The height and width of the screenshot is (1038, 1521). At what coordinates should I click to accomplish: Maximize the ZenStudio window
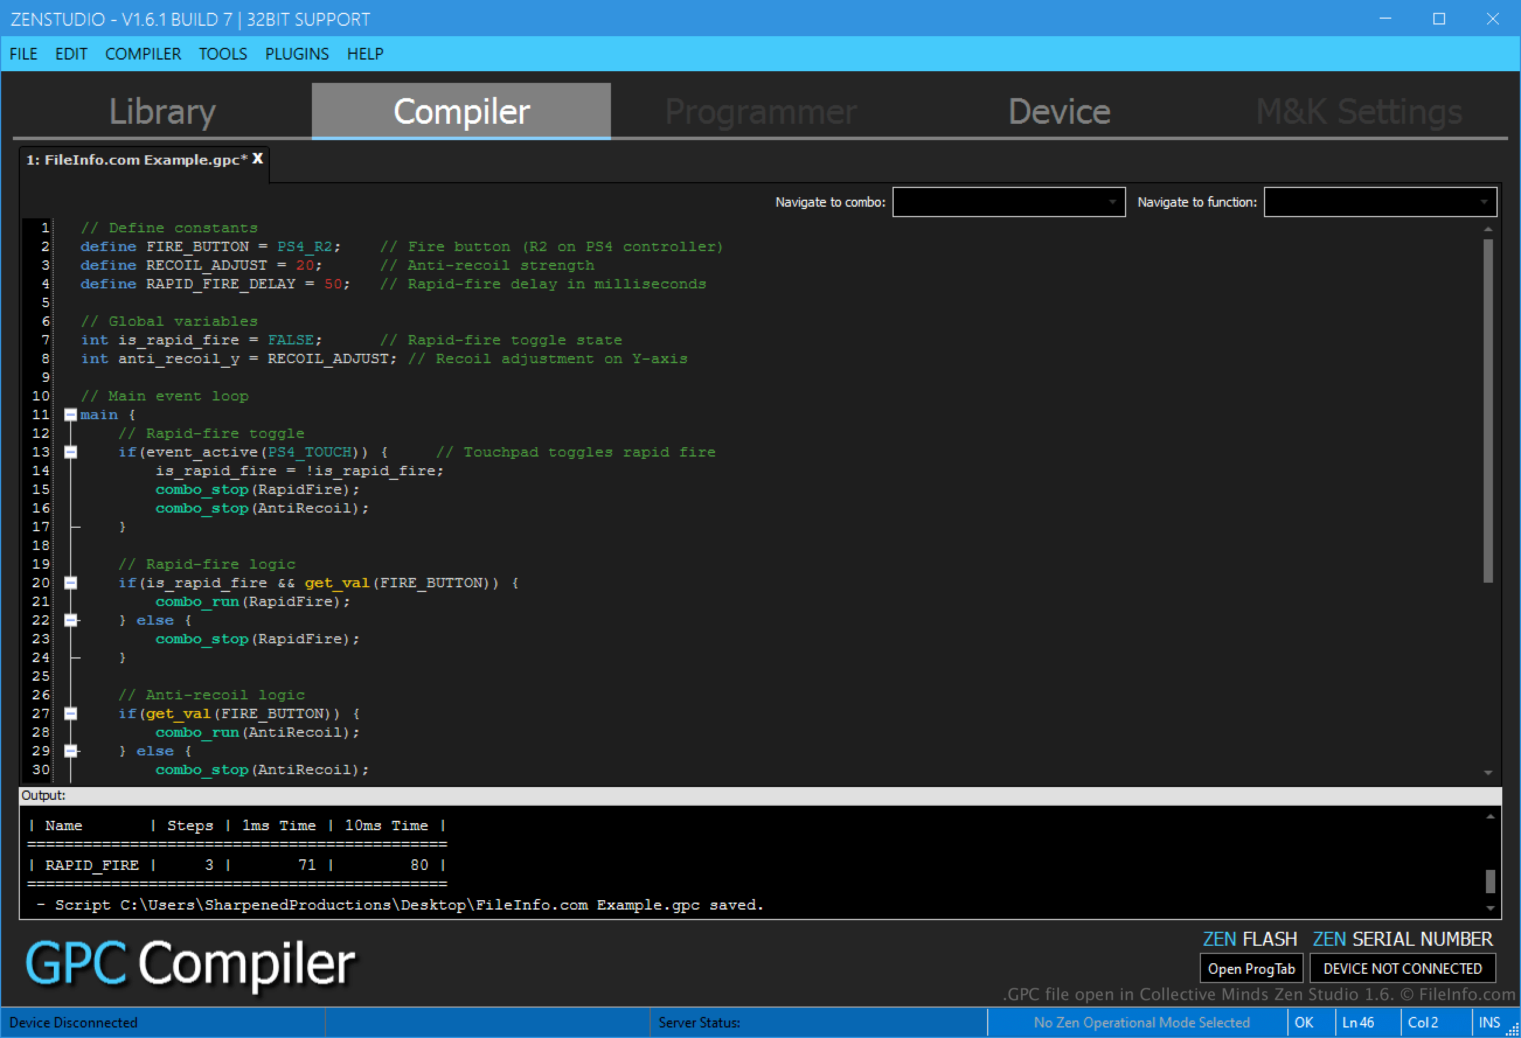tap(1439, 18)
